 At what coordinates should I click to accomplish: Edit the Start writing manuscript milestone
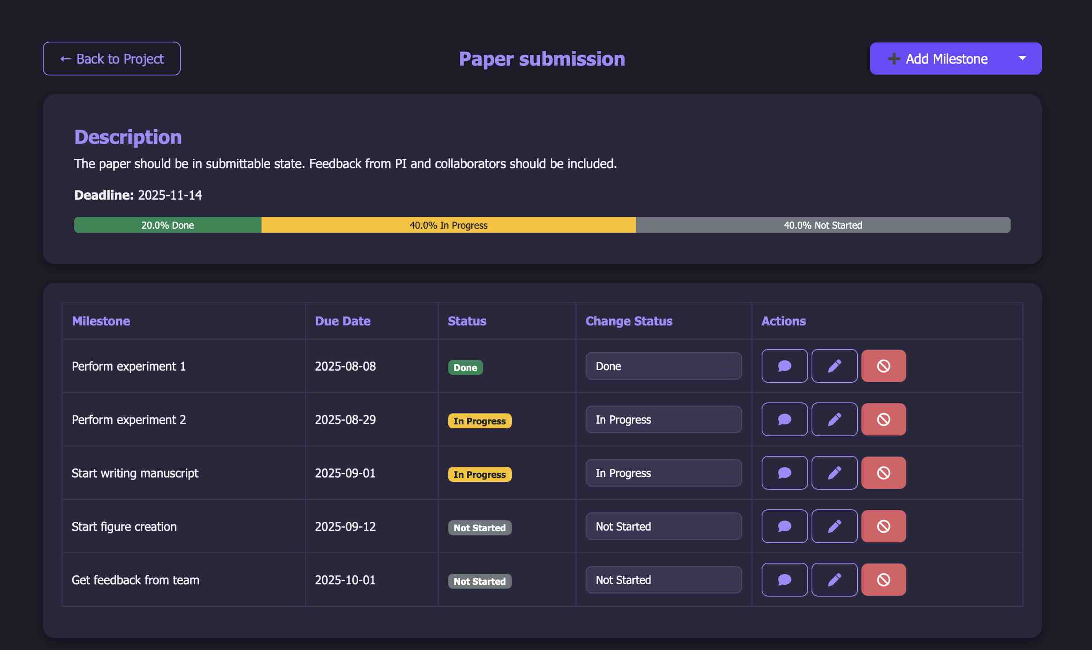coord(834,473)
